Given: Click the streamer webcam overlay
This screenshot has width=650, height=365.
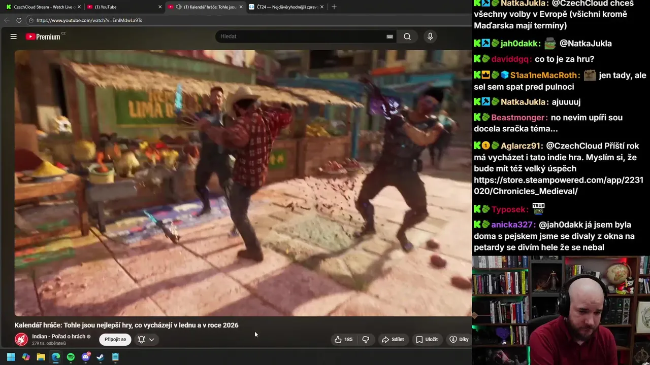Looking at the screenshot, I should tap(561, 310).
